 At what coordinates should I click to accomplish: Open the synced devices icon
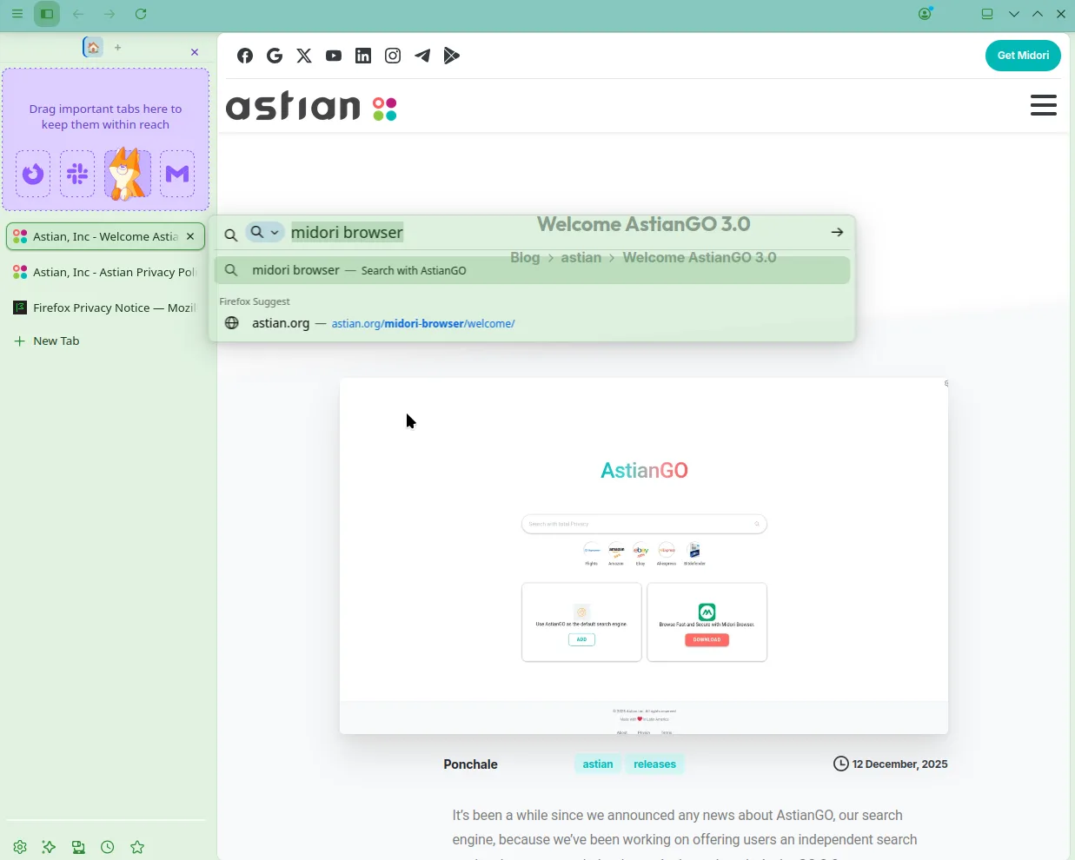[x=79, y=848]
